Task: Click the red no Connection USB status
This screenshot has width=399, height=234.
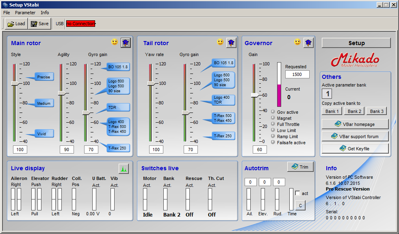Action: click(x=81, y=24)
